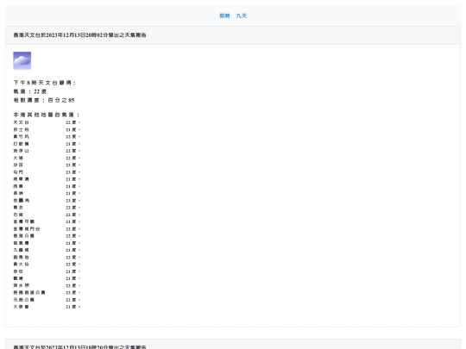Click the 將軍澳 district row
The width and height of the screenshot is (466, 349).
[47, 179]
